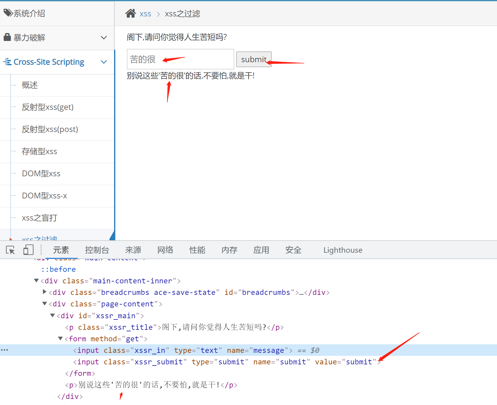Screen dimensions: 497x405
Task: Focus the message text input field
Action: [181, 59]
